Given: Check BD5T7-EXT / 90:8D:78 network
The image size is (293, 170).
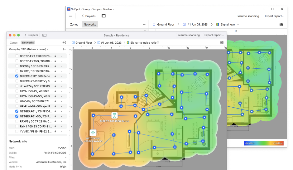Looking at the screenshot, I should pyautogui.click(x=17, y=56).
